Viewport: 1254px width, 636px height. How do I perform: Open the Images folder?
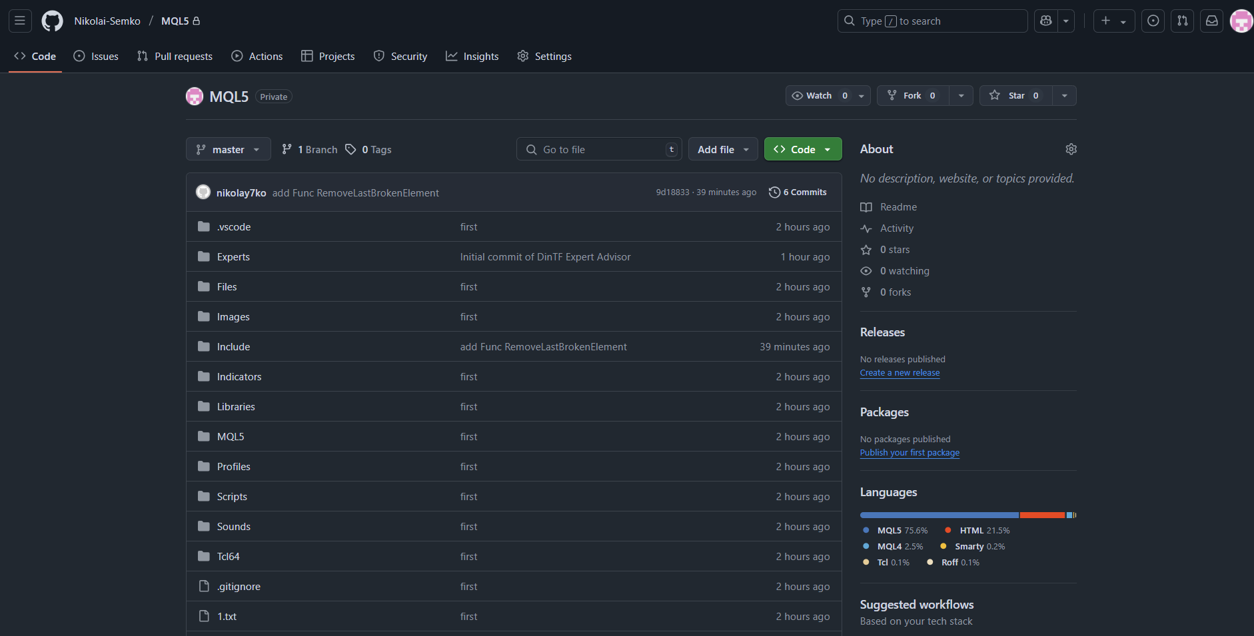233,317
